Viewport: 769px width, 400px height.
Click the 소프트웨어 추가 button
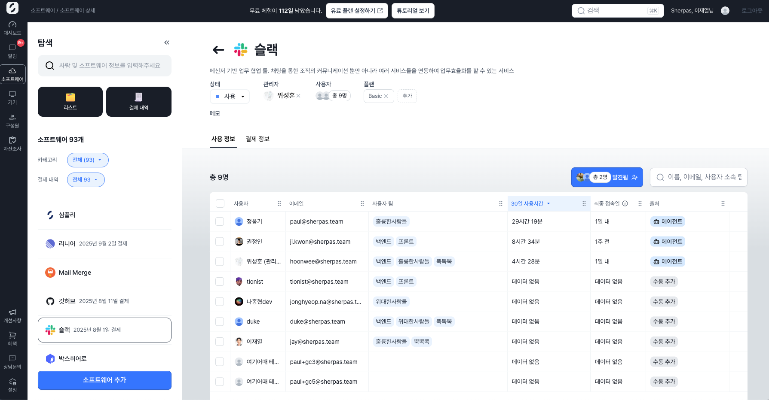coord(104,380)
